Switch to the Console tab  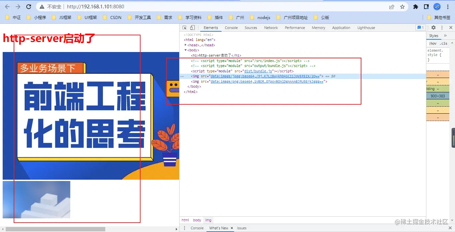pyautogui.click(x=231, y=28)
